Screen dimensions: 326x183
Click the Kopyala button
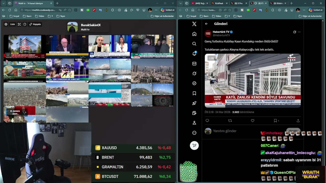point(35,24)
